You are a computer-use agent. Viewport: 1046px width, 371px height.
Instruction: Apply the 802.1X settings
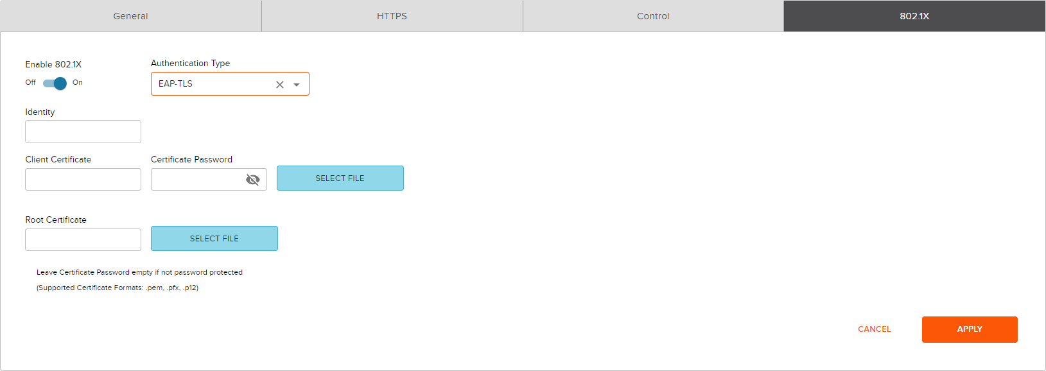point(970,329)
